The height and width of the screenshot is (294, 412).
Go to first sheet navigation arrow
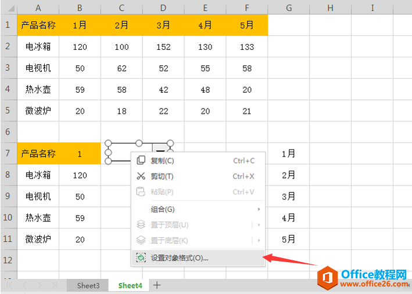coord(10,285)
